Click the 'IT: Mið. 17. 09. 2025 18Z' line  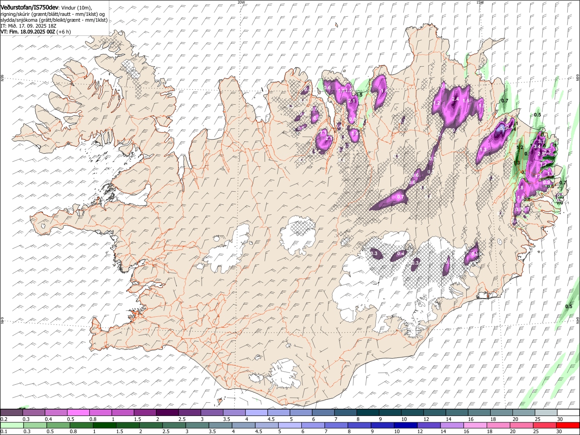point(28,26)
